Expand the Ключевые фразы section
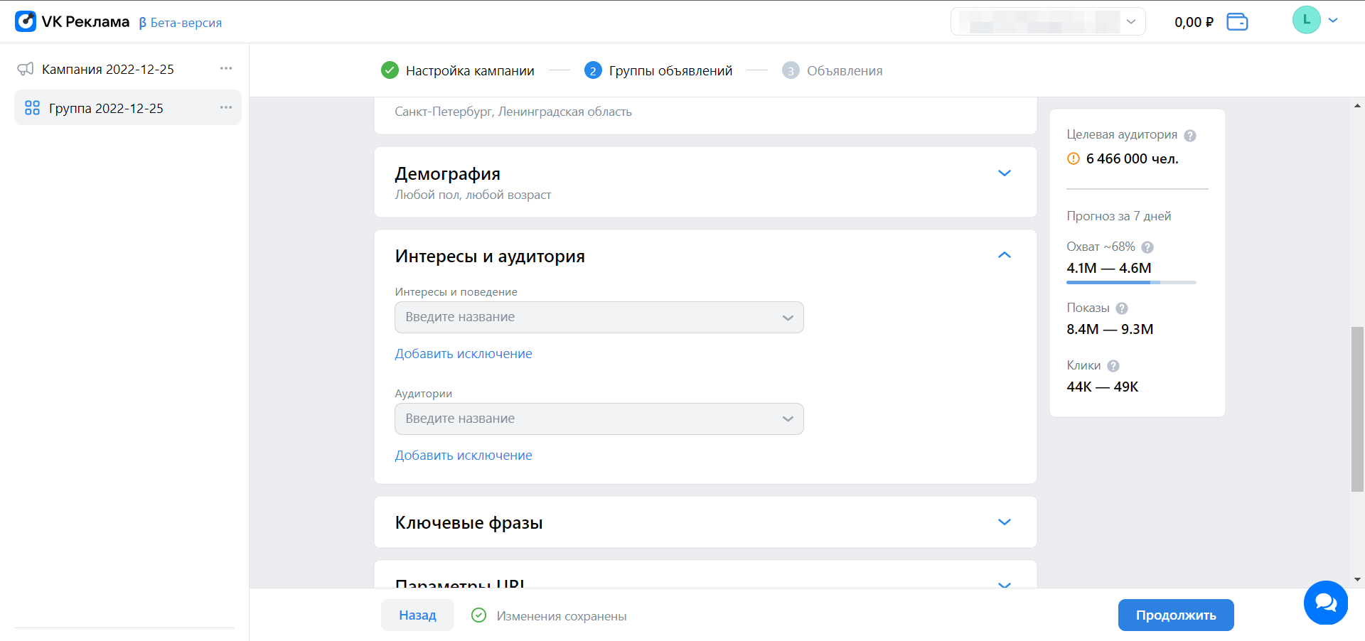The width and height of the screenshot is (1365, 641). (1004, 522)
